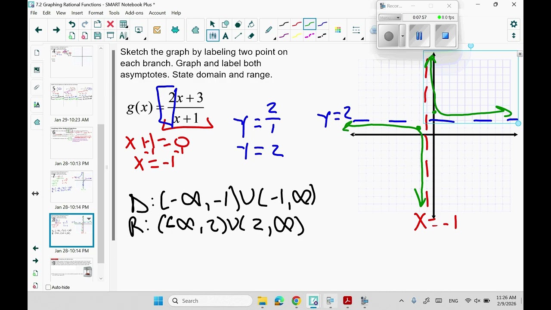Pick the green solid pen style
Viewport: 551px width, 310px height.
pyautogui.click(x=310, y=24)
